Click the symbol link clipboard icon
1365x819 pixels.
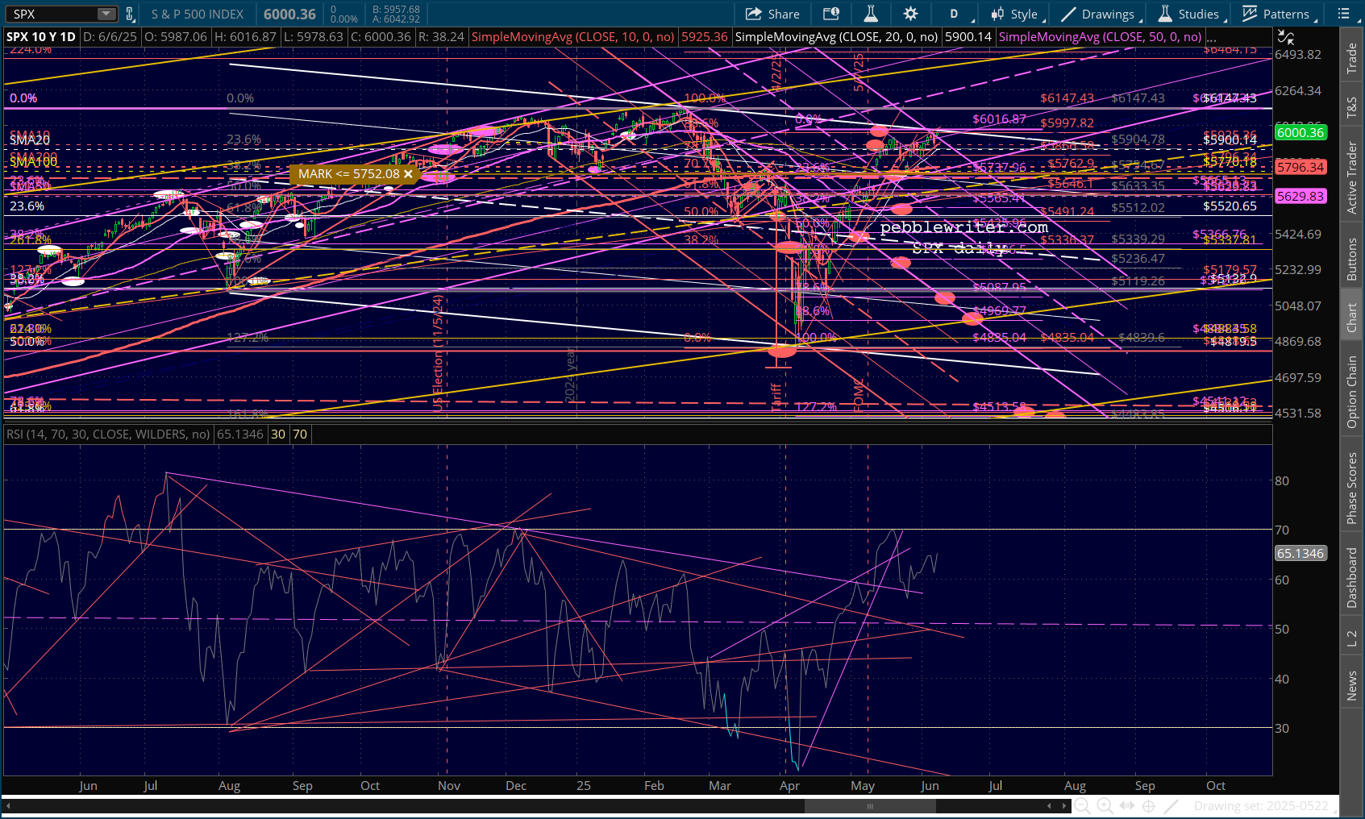(129, 14)
